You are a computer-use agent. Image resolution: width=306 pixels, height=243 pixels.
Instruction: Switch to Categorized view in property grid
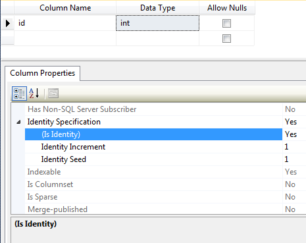pyautogui.click(x=19, y=94)
